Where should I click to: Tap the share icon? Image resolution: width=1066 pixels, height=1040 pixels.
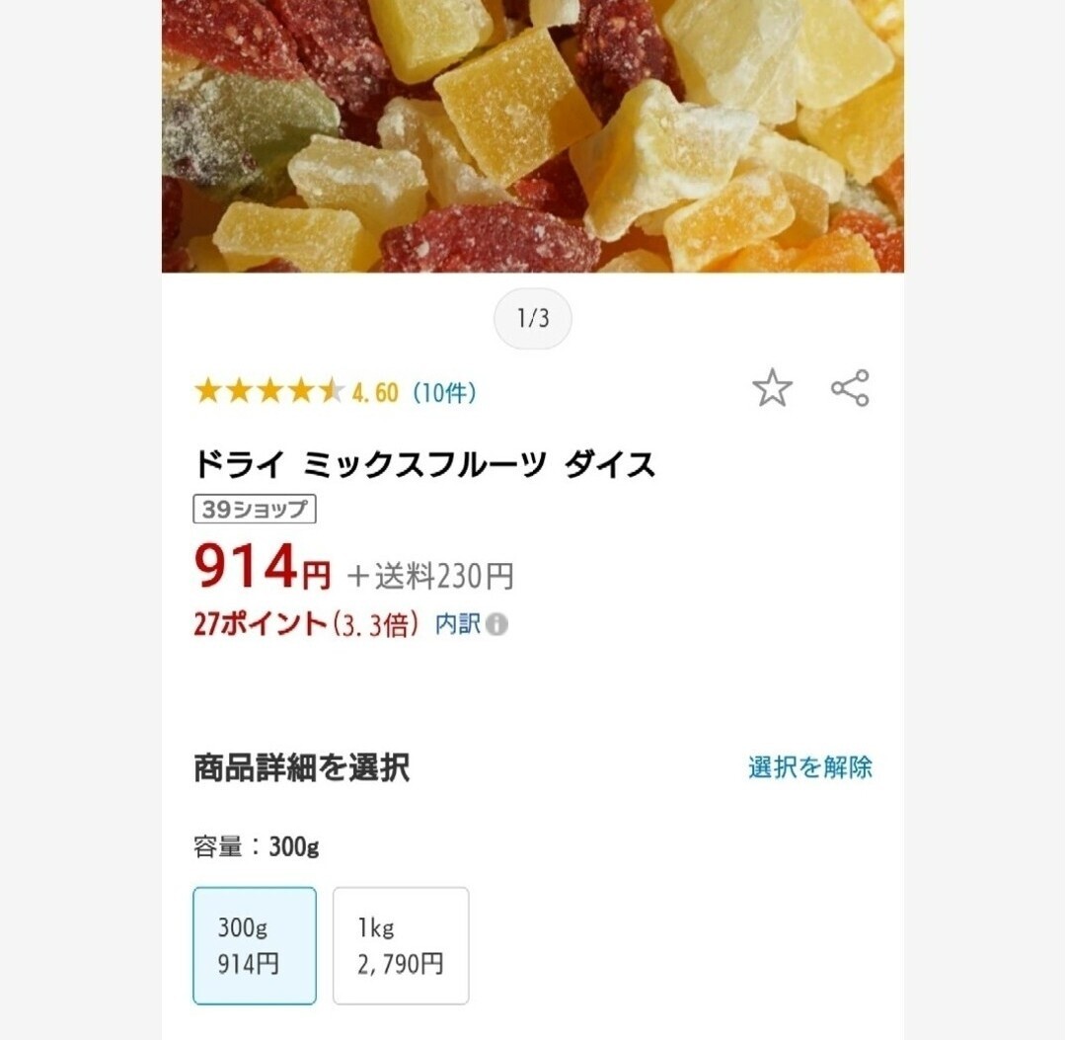pos(850,388)
